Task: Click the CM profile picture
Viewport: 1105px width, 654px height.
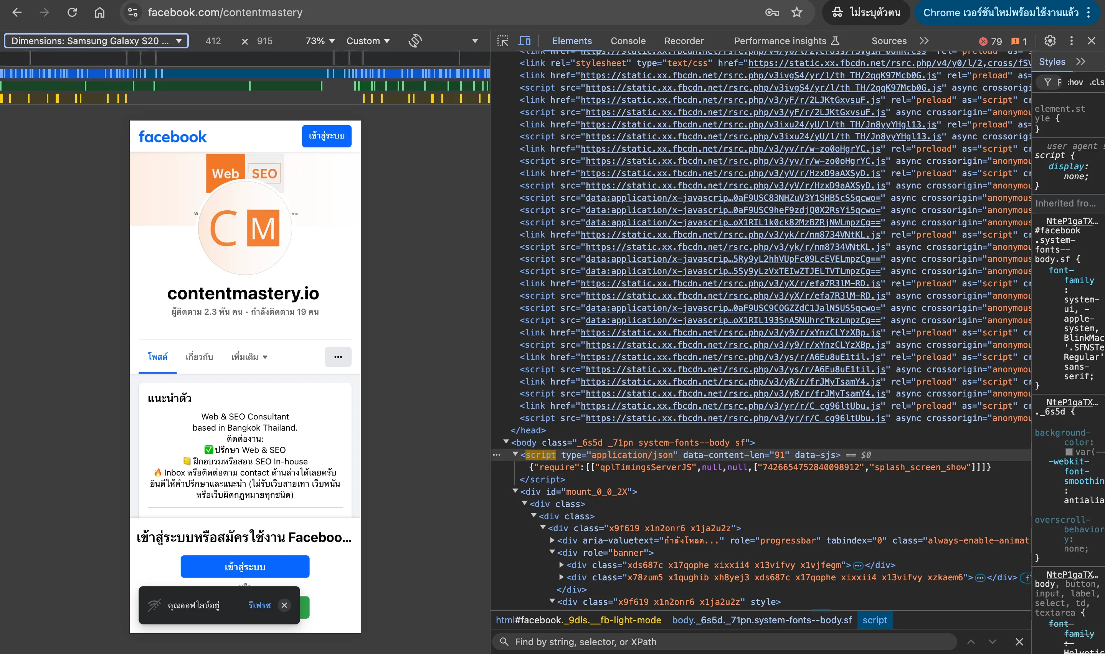Action: (245, 228)
